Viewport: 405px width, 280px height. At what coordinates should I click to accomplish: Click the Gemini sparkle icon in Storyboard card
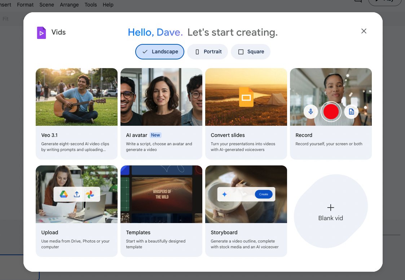pyautogui.click(x=224, y=194)
